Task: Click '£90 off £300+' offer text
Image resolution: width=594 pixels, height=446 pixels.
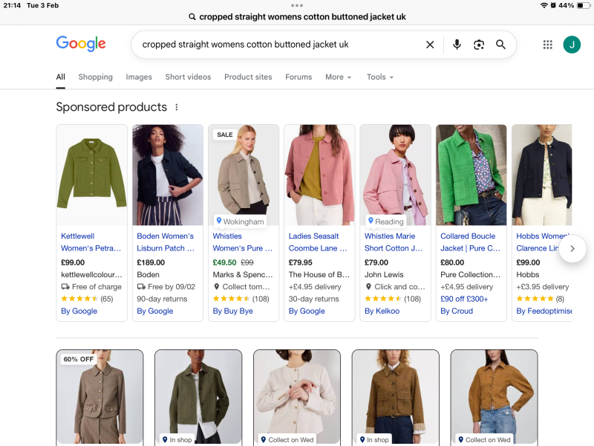Action: [x=464, y=299]
